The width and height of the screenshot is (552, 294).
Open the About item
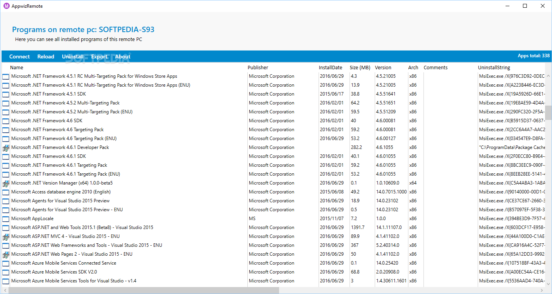123,56
